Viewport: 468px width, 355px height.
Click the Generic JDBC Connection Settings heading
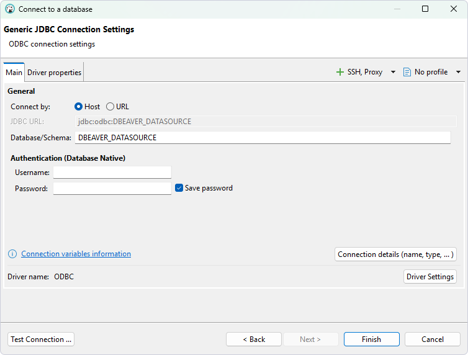pyautogui.click(x=69, y=29)
